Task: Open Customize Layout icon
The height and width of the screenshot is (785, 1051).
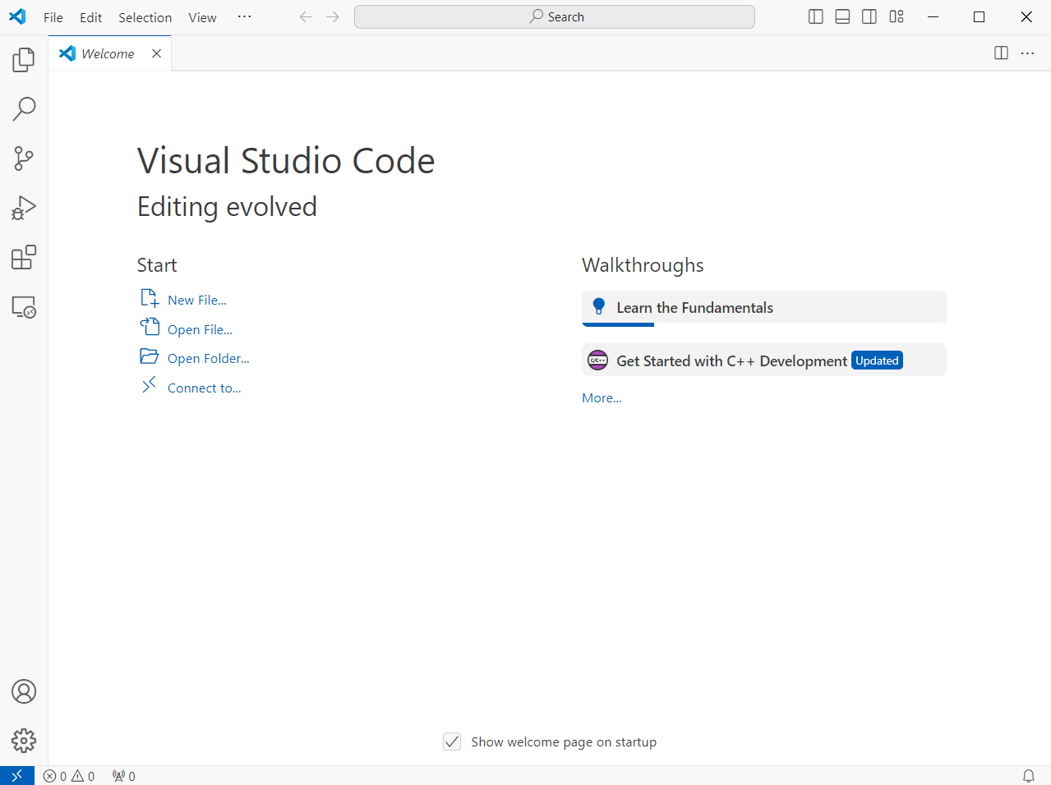Action: click(x=897, y=16)
